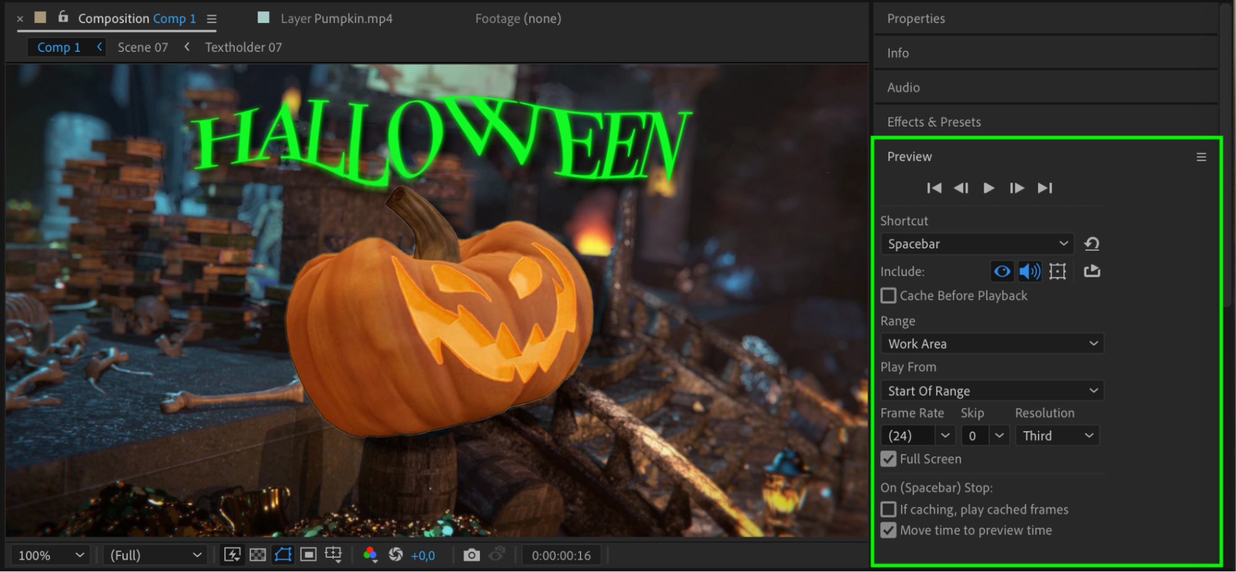This screenshot has height=572, width=1236.
Task: Uncheck the Full Screen checkbox
Action: tap(889, 459)
